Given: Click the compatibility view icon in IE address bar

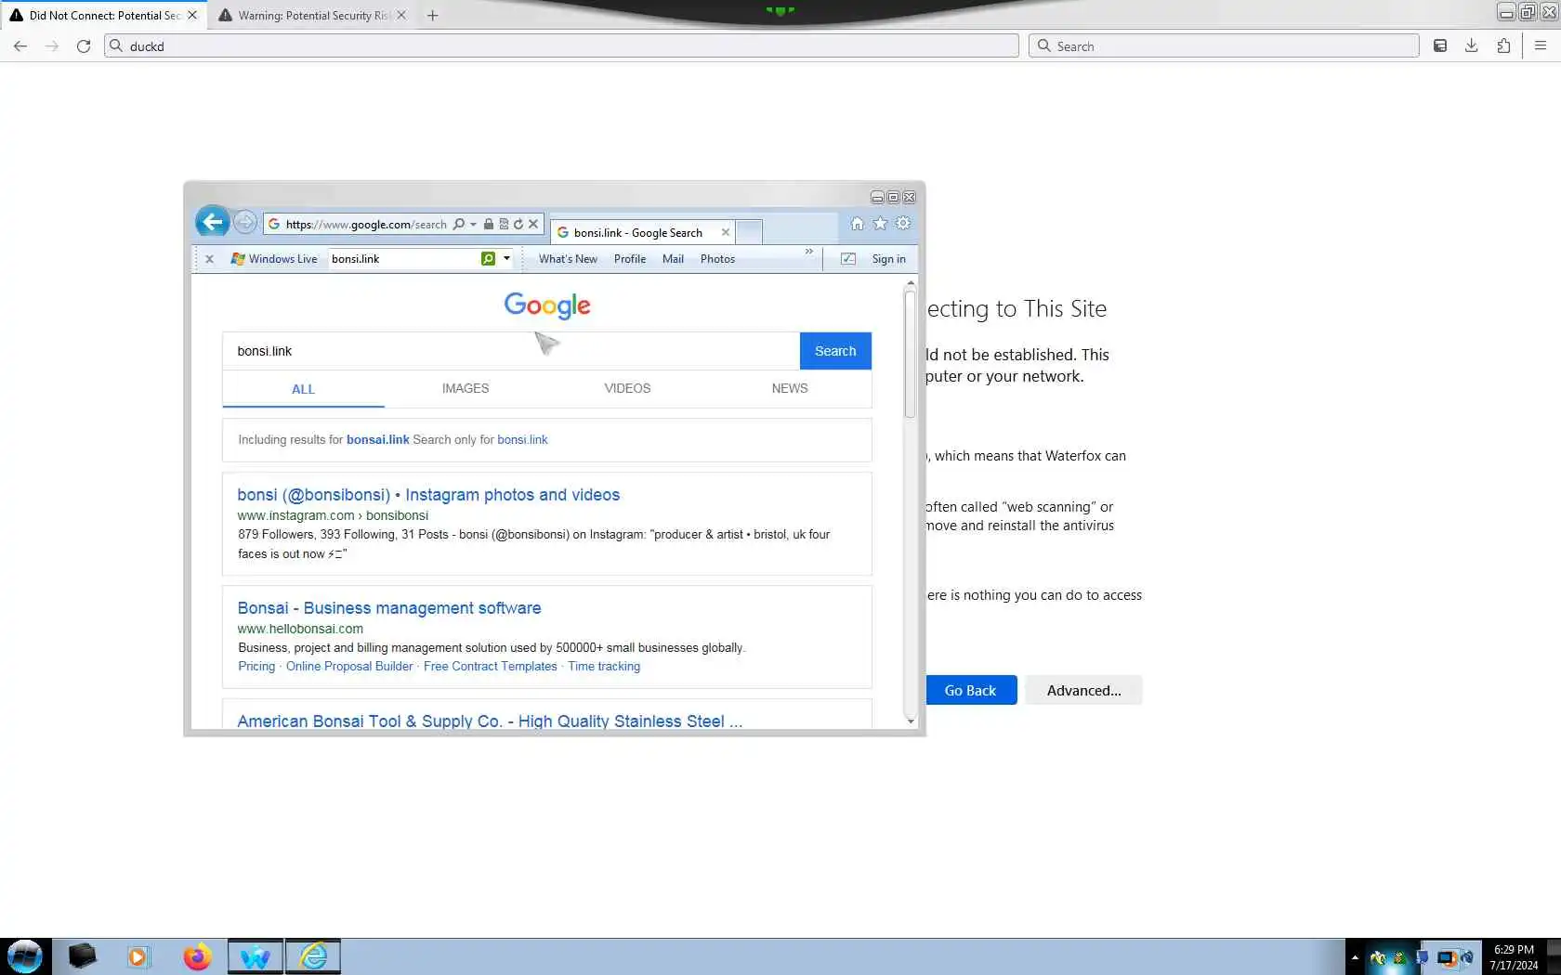Looking at the screenshot, I should [x=504, y=224].
